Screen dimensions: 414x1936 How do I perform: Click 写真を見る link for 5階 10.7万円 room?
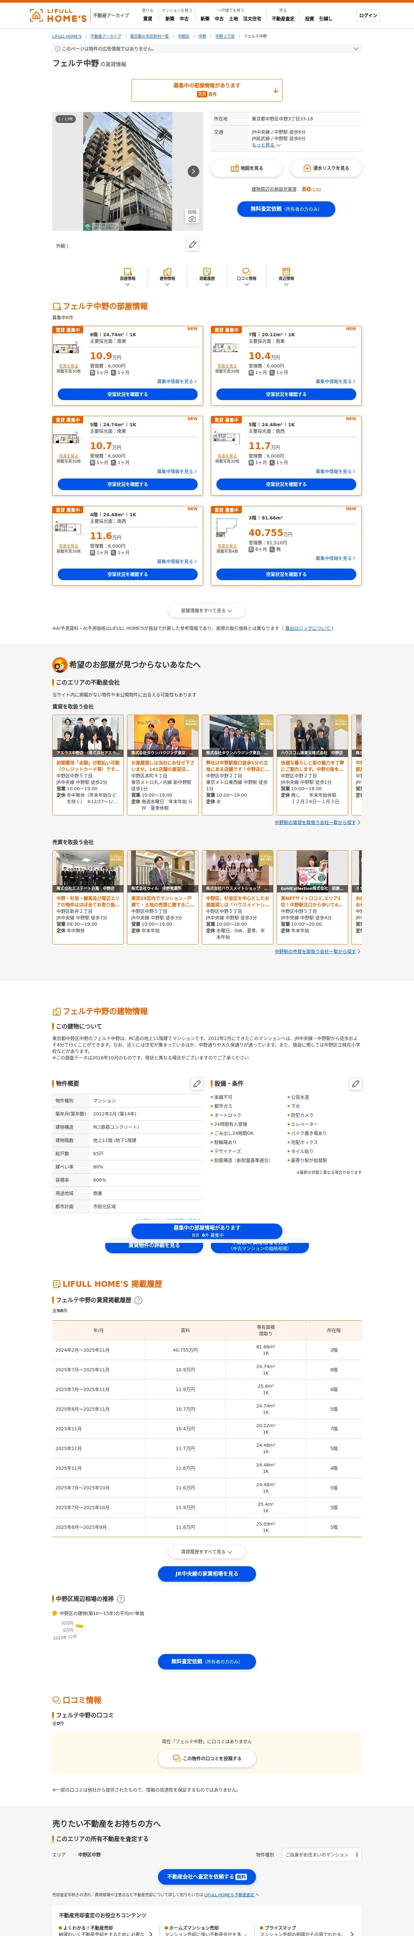(68, 456)
